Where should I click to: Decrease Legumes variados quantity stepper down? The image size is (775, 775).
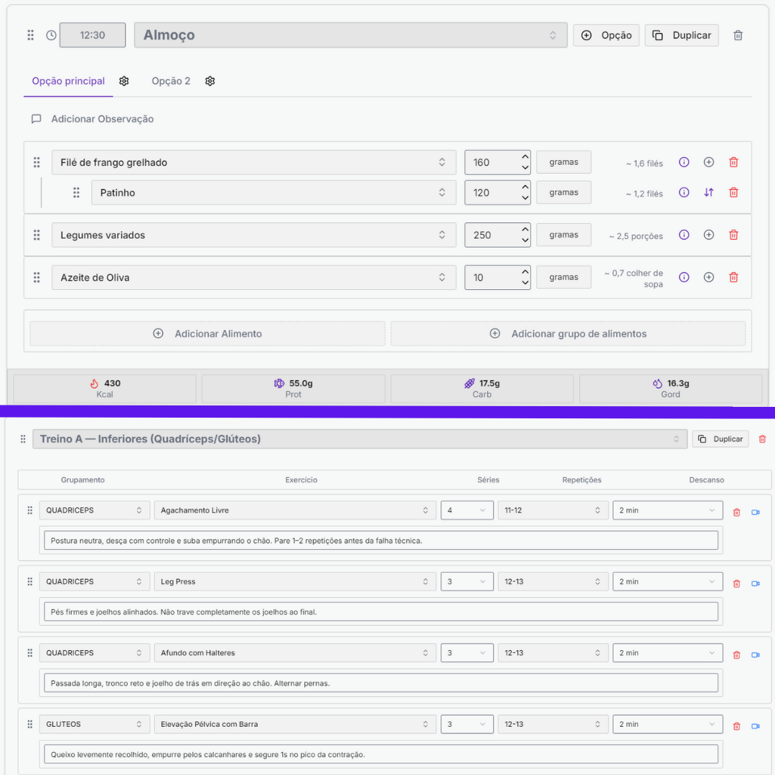525,240
